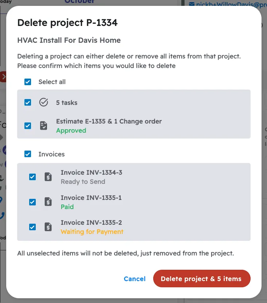Viewport: 267px width, 303px height.
Task: Click the October heading in the background
Action: pyautogui.click(x=80, y=2)
